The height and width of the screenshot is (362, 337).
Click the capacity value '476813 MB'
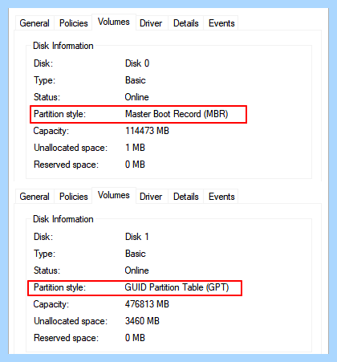[x=147, y=304]
